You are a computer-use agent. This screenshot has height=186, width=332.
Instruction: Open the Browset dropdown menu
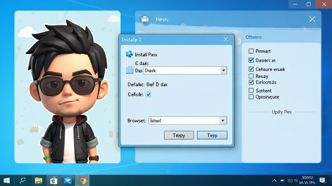(x=223, y=121)
